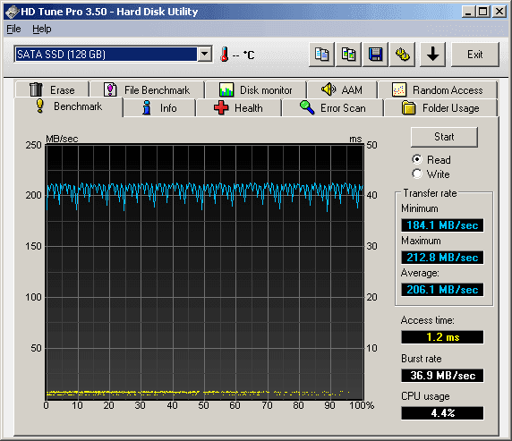
Task: Select the Write radio button
Action: click(x=417, y=174)
